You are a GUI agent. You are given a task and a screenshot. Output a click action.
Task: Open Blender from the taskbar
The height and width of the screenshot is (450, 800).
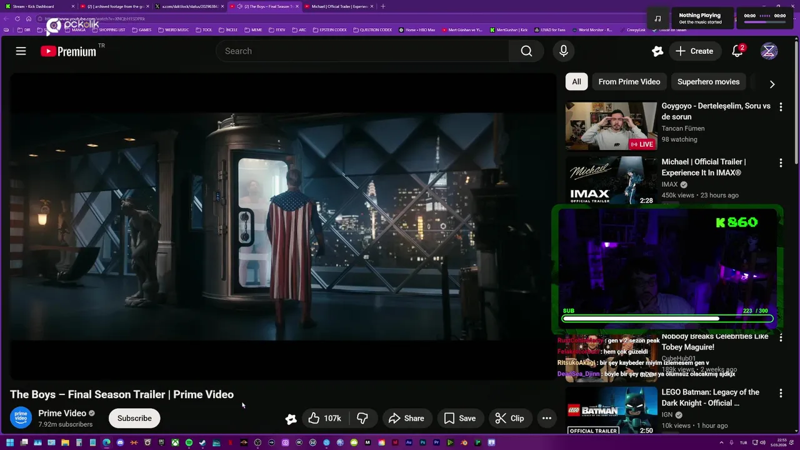pyautogui.click(x=464, y=442)
